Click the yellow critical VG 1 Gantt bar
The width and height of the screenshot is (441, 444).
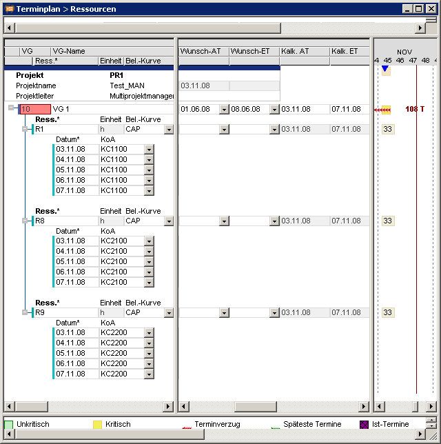coord(386,110)
